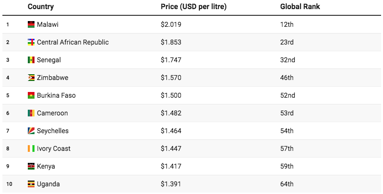The width and height of the screenshot is (383, 194).
Task: Click the Cameroon flag icon
Action: (x=31, y=113)
